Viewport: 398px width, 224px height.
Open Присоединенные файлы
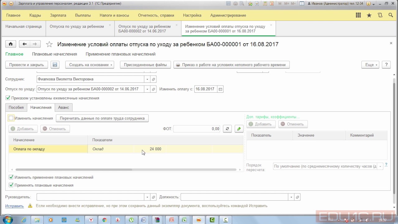click(145, 65)
